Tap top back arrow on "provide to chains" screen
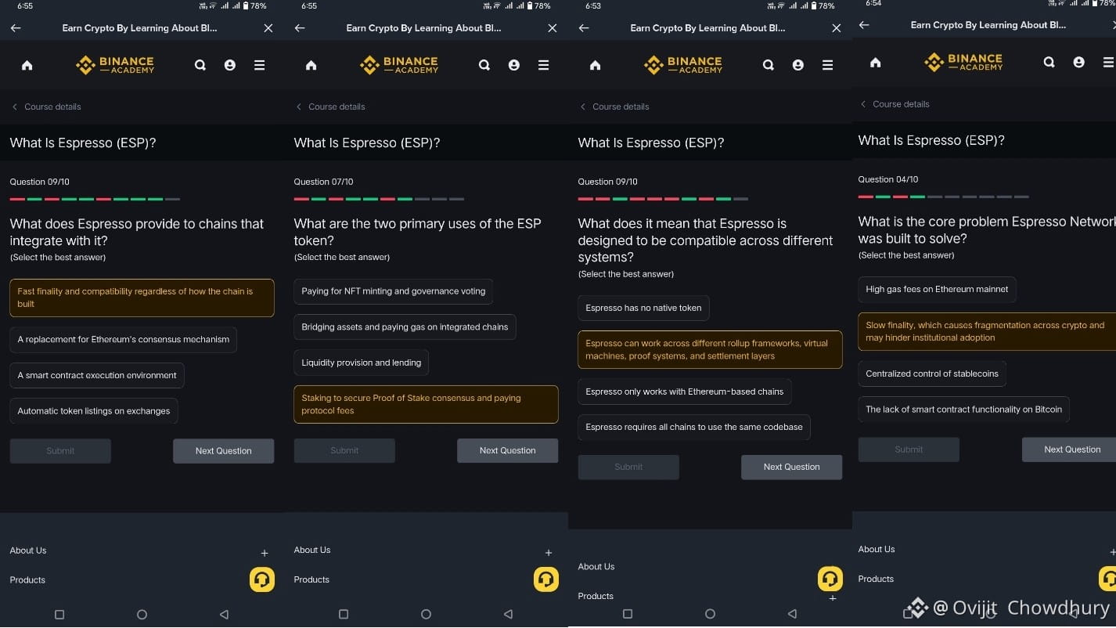Image resolution: width=1116 pixels, height=628 pixels. tap(16, 28)
